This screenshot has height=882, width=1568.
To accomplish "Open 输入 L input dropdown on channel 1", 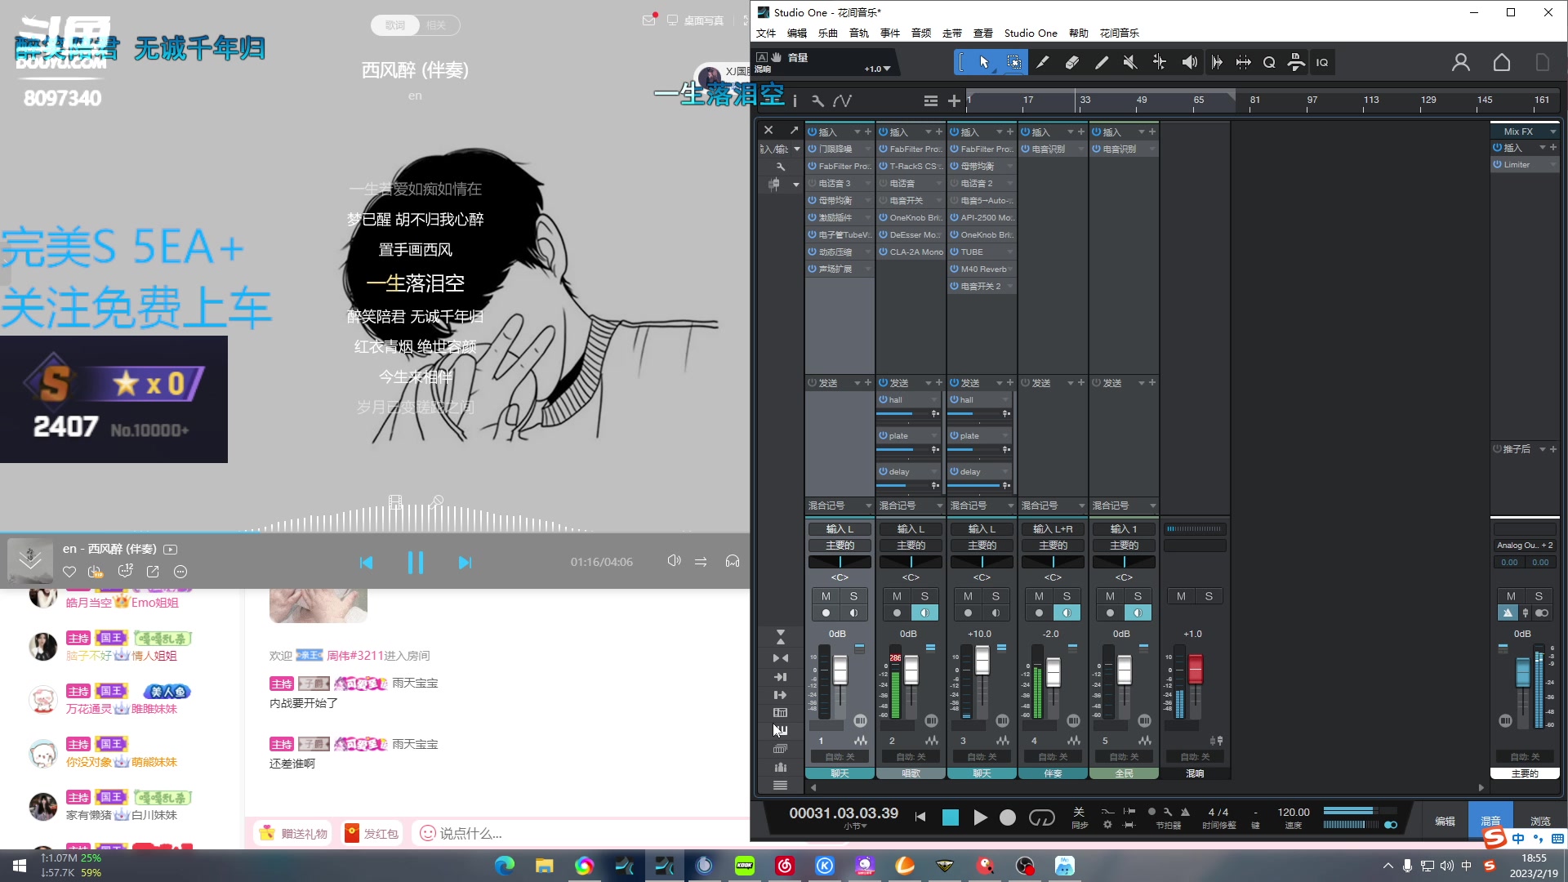I will coord(840,529).
